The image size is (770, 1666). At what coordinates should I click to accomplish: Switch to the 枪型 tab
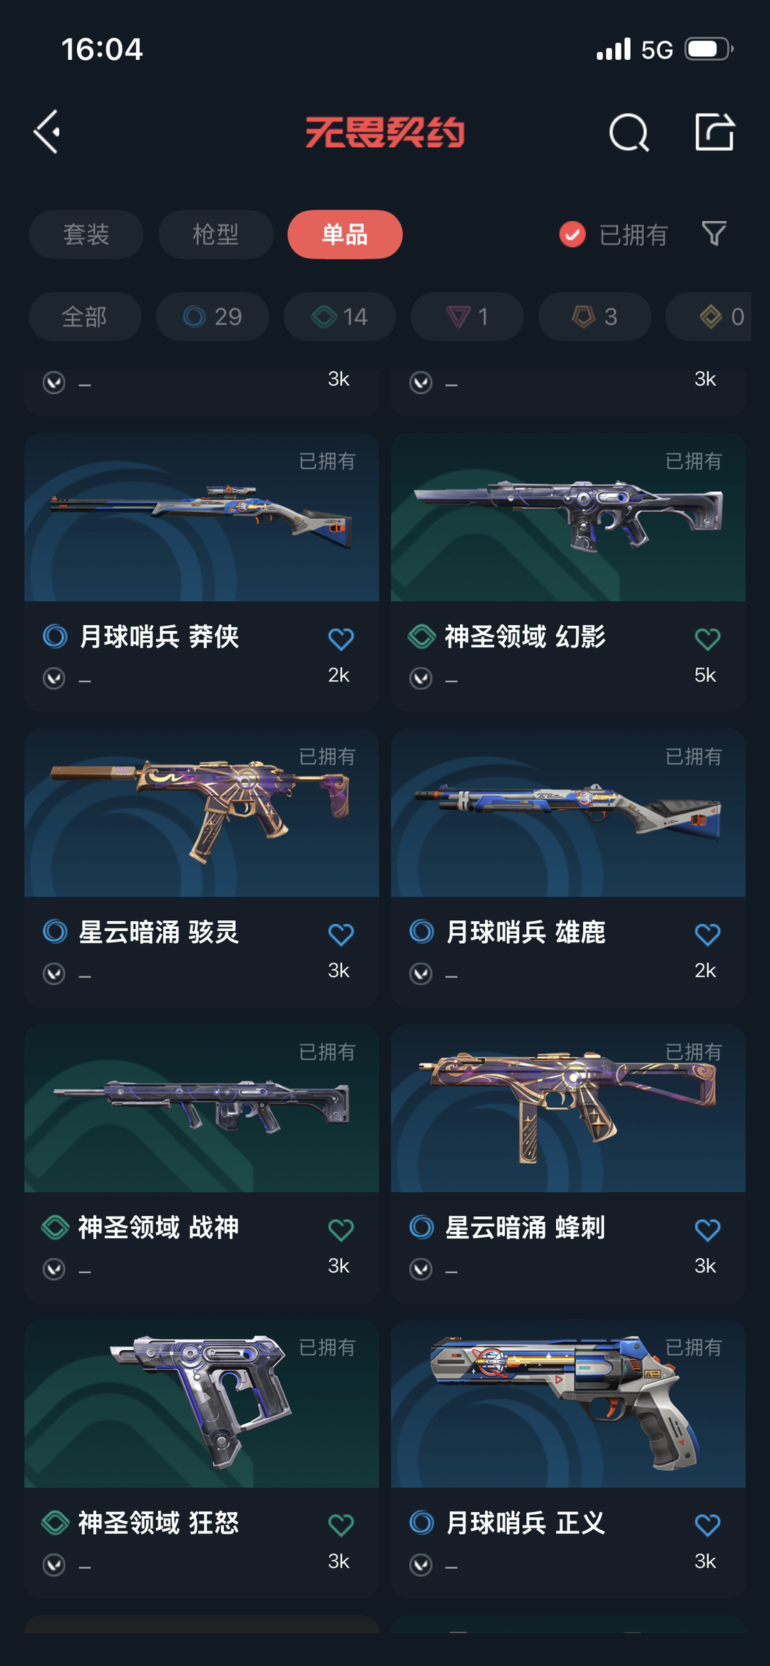click(x=216, y=234)
